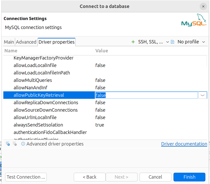The image size is (210, 184).
Task: Click the Cancel button
Action: coord(155,177)
